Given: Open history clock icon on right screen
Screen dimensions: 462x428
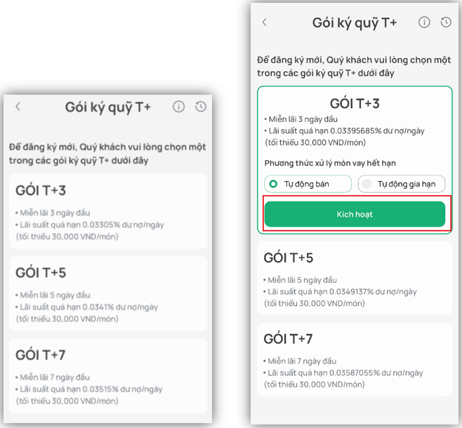Looking at the screenshot, I should [446, 22].
